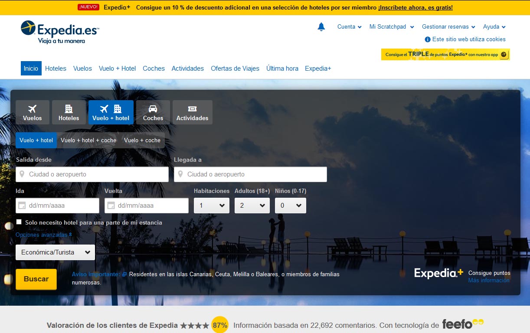Open the Ofertas de Viajes menu item
Viewport: 530px width, 333px height.
click(x=235, y=68)
